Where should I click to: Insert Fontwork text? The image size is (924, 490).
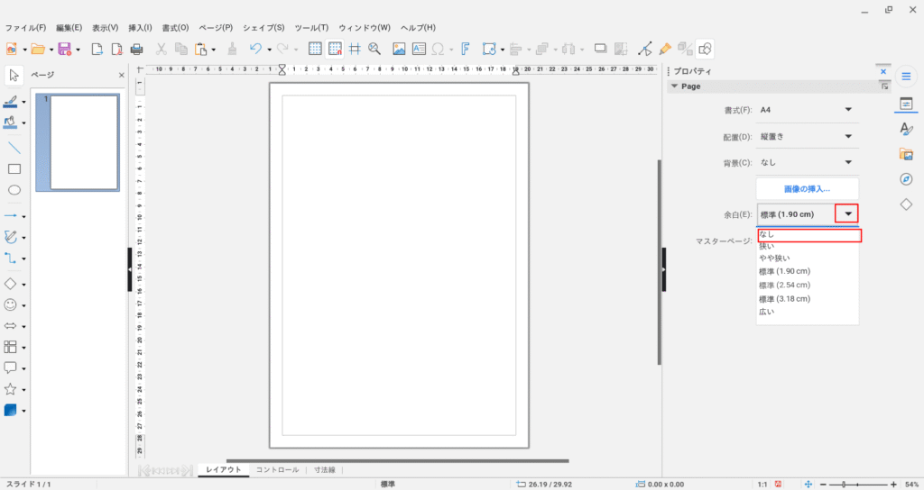pyautogui.click(x=465, y=49)
